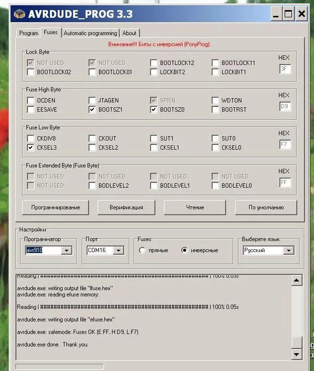The height and width of the screenshot is (371, 314).
Task: Click log line 'safemode: Fuses OK (E:FF, H:D9, L:F7)'
Action: pyautogui.click(x=77, y=332)
